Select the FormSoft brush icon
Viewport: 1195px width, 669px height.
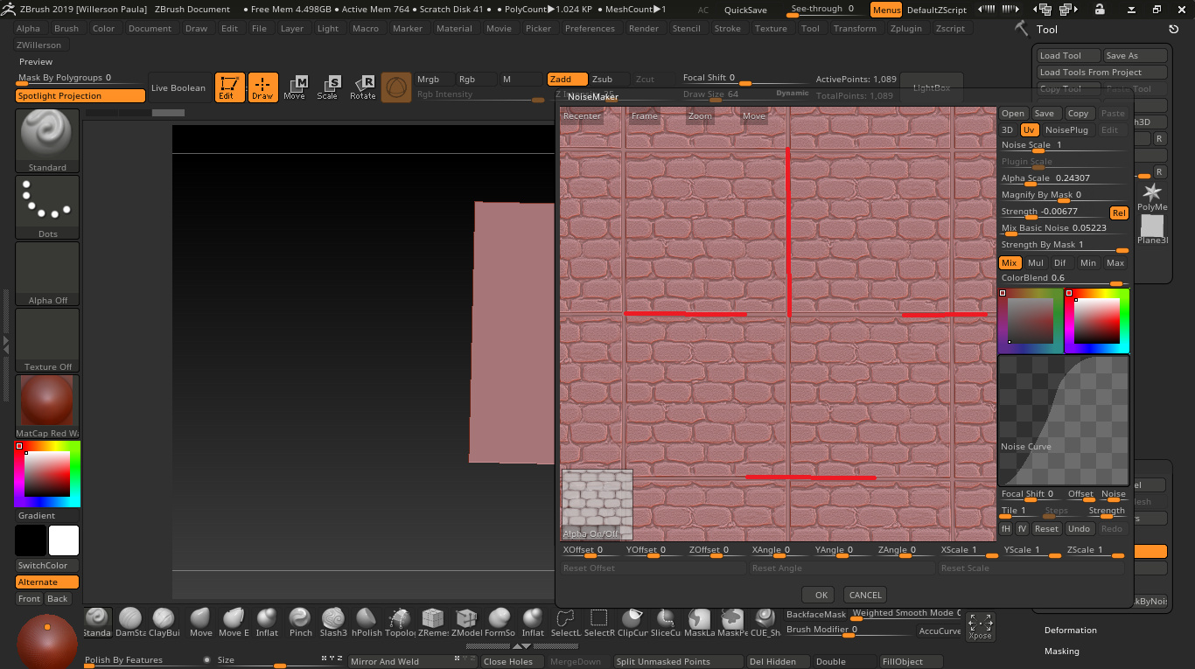(x=500, y=622)
